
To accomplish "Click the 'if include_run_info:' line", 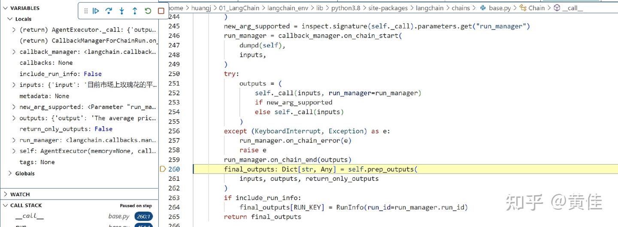I will point(263,198).
